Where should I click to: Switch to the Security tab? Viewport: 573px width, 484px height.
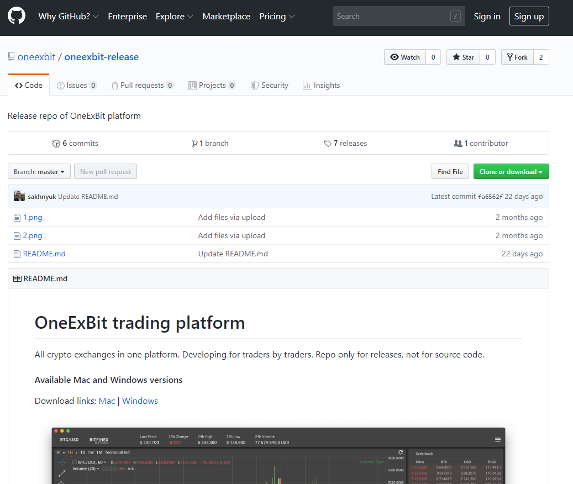coord(270,86)
